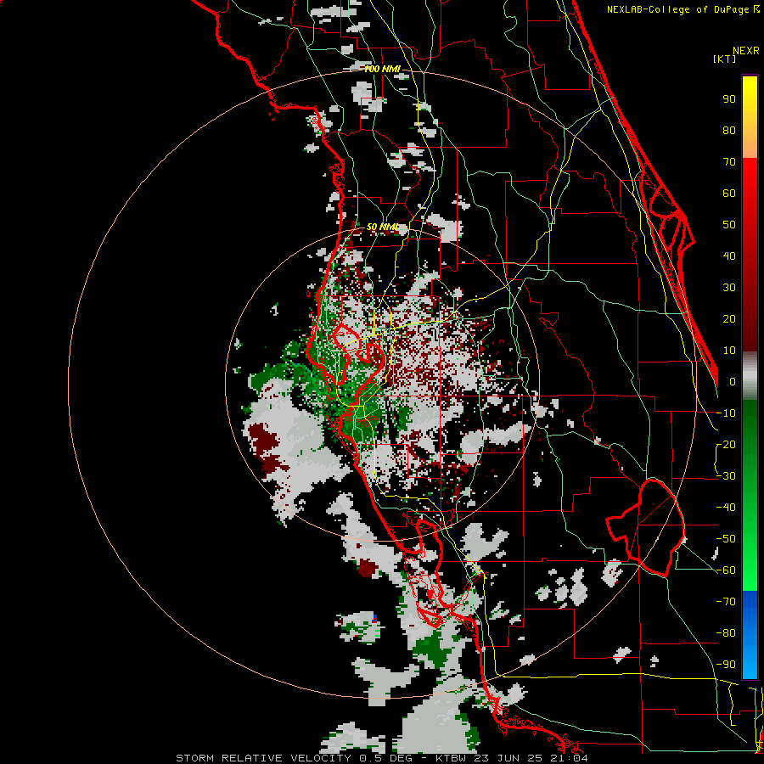Pick the gray zero-velocity color bar segment

(750, 376)
